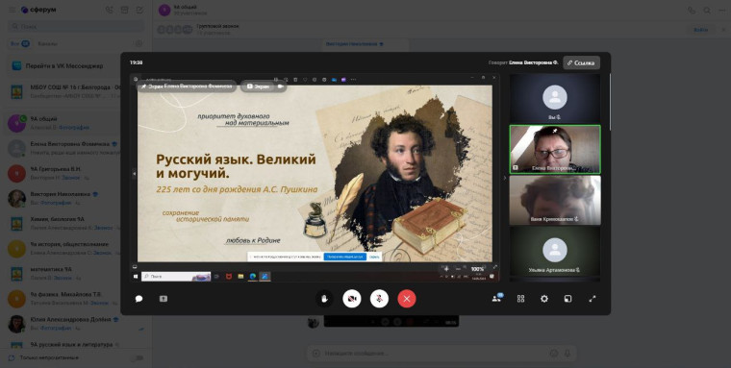Screen dimensions: 731x368
Task: Open 9а физика. Михайлова Т.В. chat
Action: [x=76, y=299]
